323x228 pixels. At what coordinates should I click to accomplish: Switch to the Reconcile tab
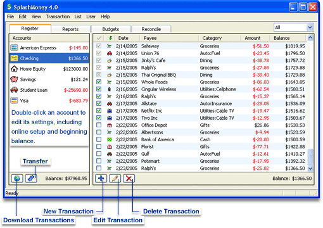pos(151,29)
